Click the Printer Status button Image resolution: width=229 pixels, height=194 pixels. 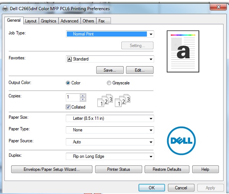(119, 169)
